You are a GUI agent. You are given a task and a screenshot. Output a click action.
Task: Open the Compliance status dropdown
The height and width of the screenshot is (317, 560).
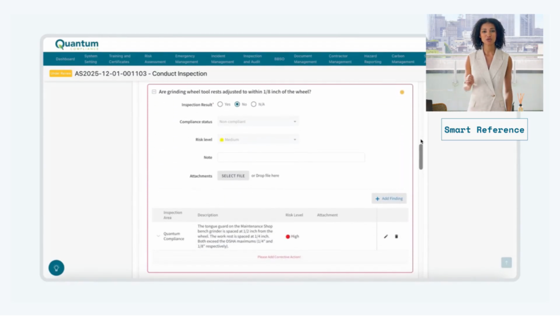pos(258,122)
